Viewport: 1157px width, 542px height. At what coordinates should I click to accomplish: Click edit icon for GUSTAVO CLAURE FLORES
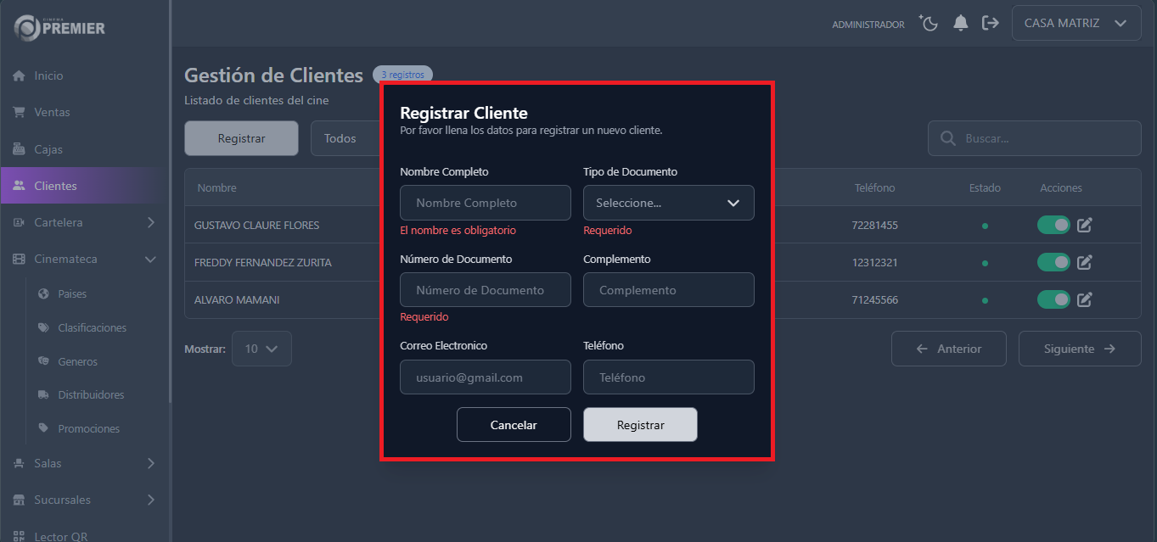[x=1084, y=225]
